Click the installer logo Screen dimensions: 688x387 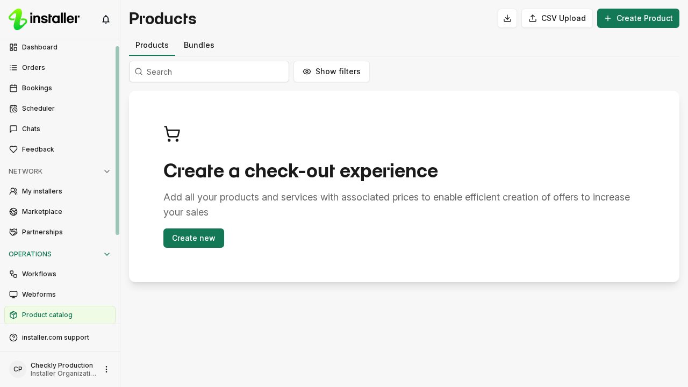(x=44, y=19)
